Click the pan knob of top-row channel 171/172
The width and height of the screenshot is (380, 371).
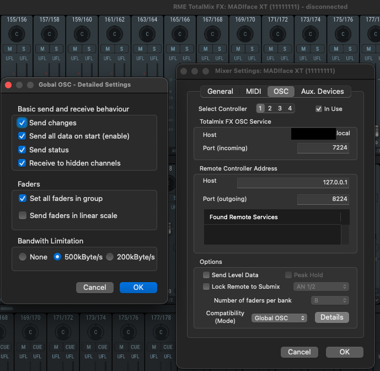tap(278, 34)
